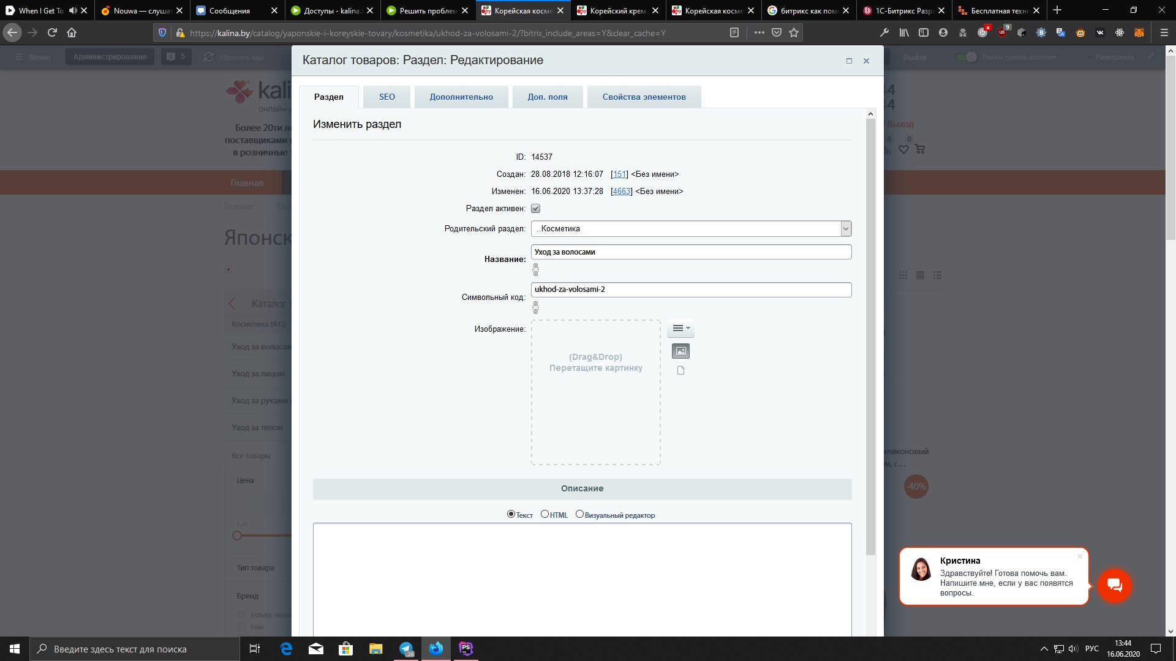Select the Текст description mode radio

tap(511, 514)
